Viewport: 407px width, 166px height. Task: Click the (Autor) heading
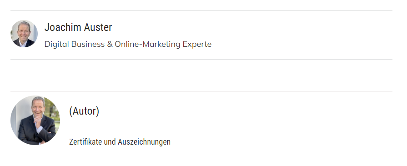point(84,111)
